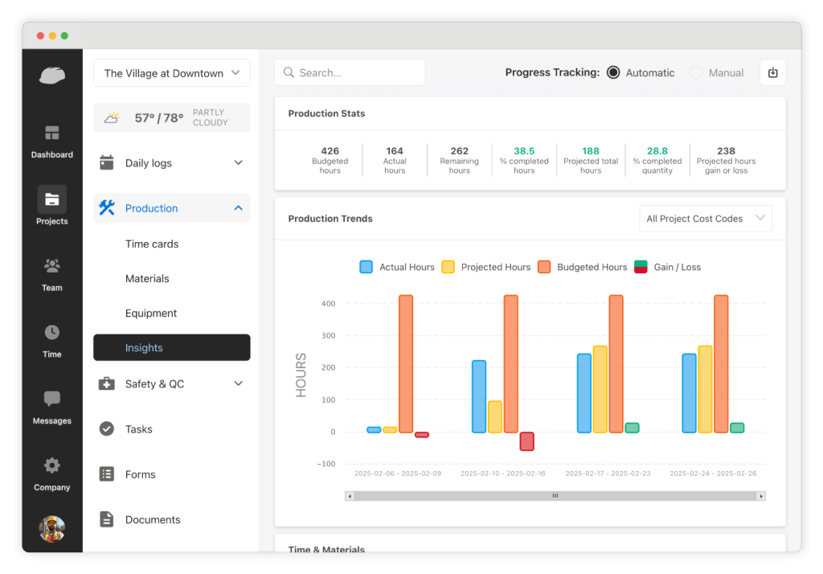Expand the Daily logs section
The width and height of the screenshot is (823, 574).
171,162
